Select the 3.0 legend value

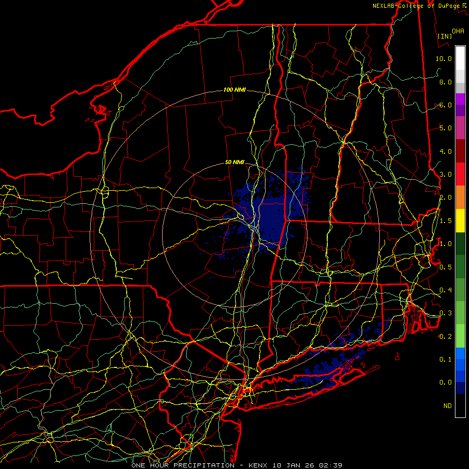446,175
